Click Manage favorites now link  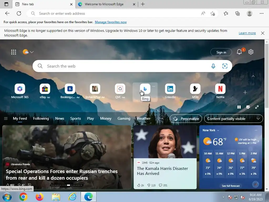(x=111, y=22)
